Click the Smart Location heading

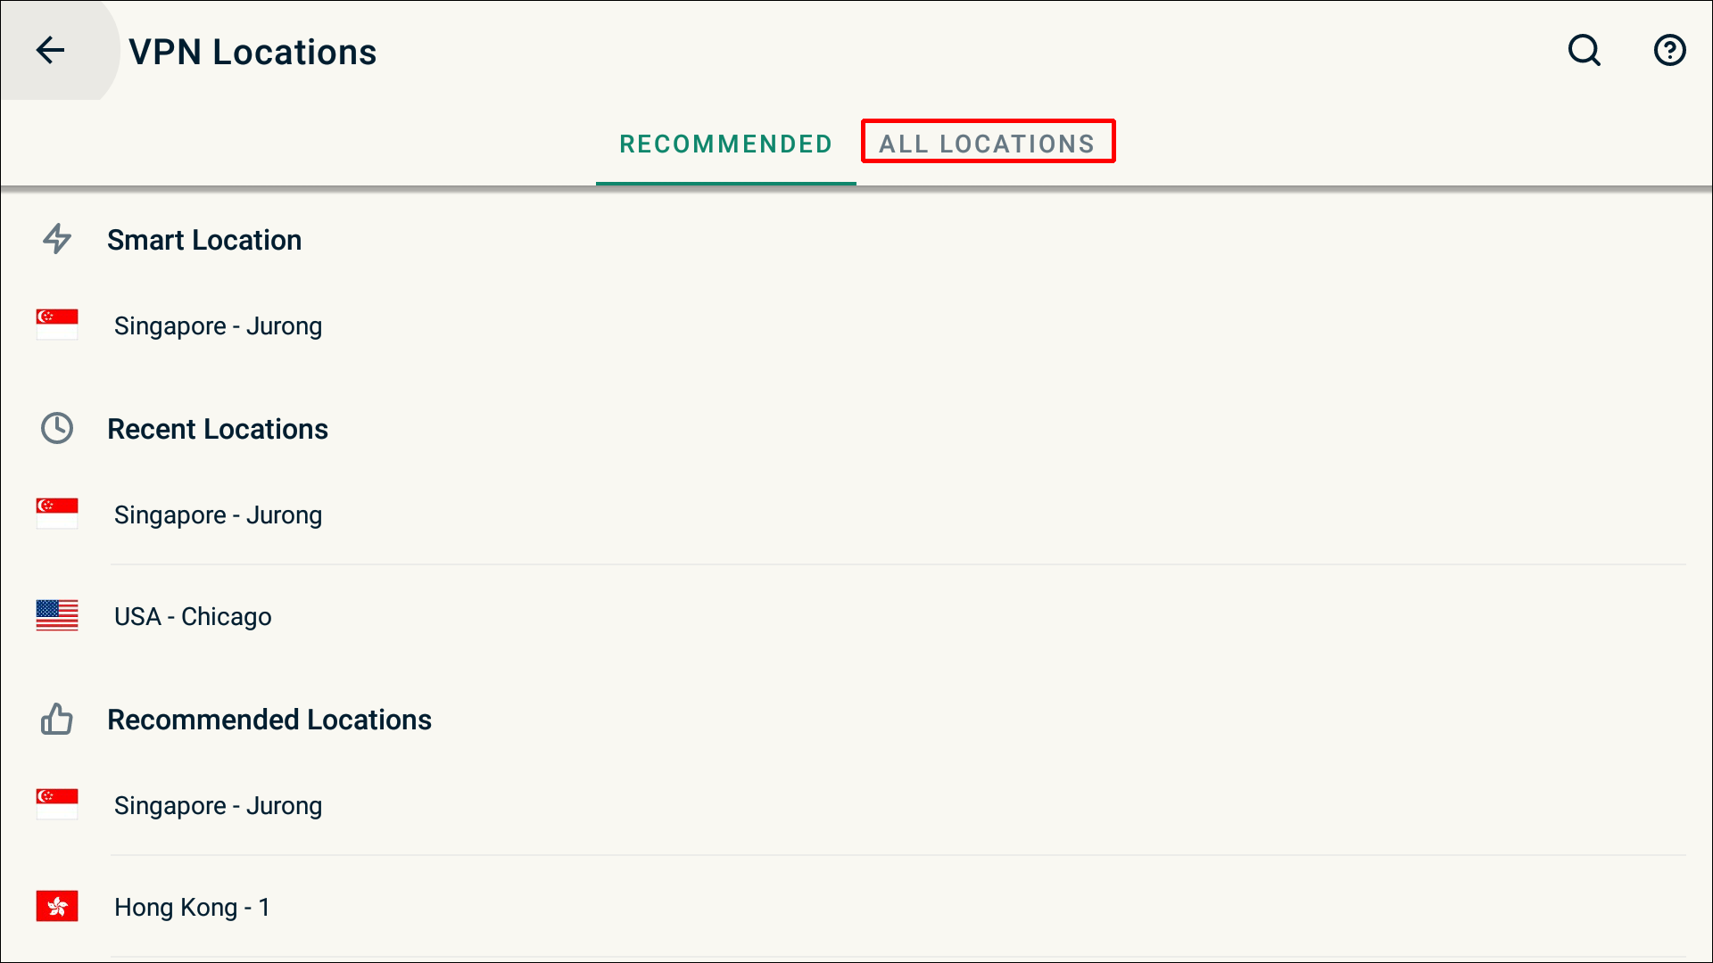click(x=204, y=240)
